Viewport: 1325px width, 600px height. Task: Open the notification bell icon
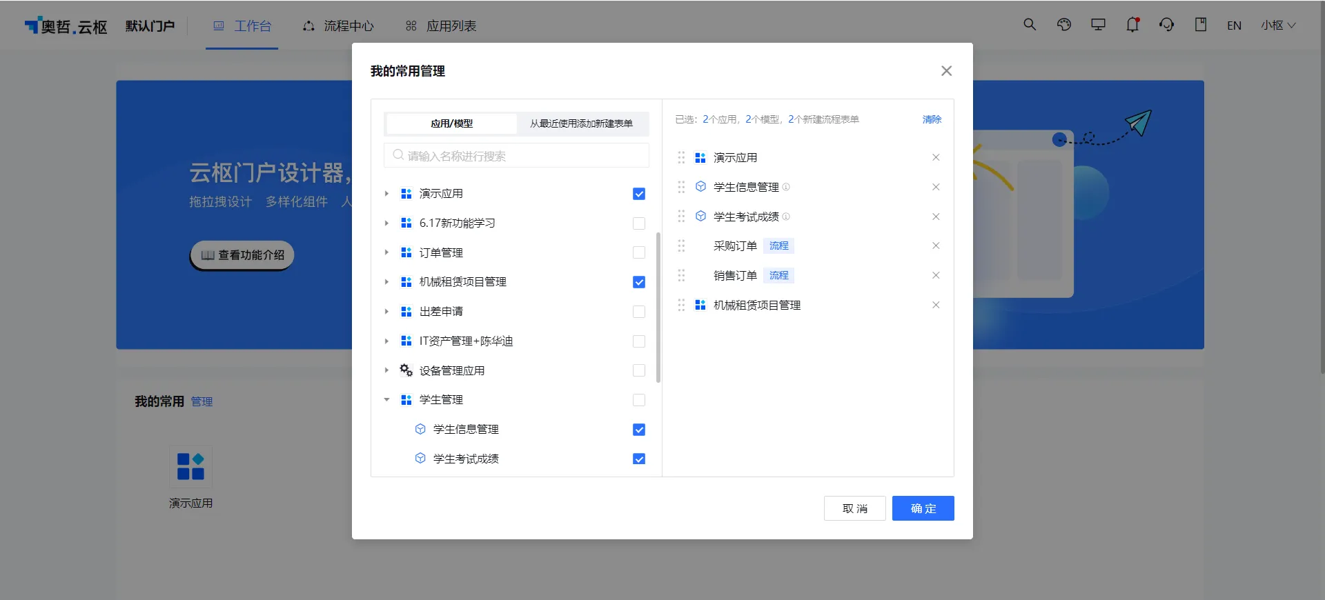1132,25
